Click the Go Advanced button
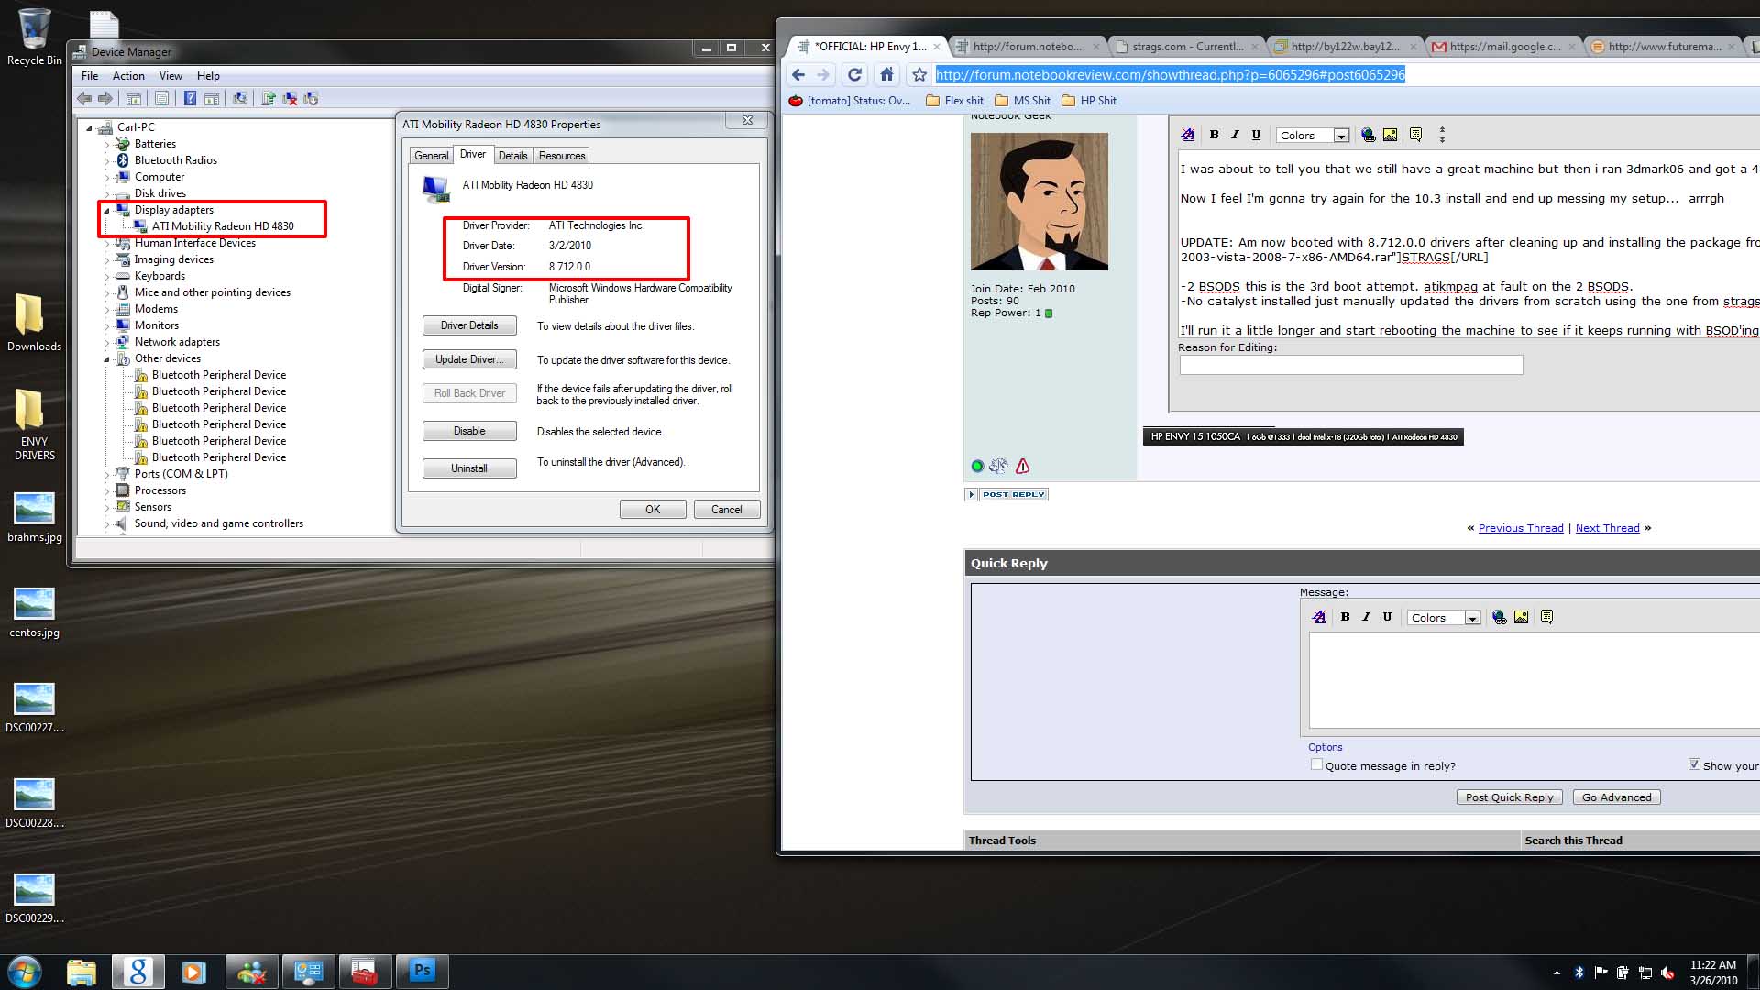This screenshot has width=1760, height=990. tap(1616, 797)
